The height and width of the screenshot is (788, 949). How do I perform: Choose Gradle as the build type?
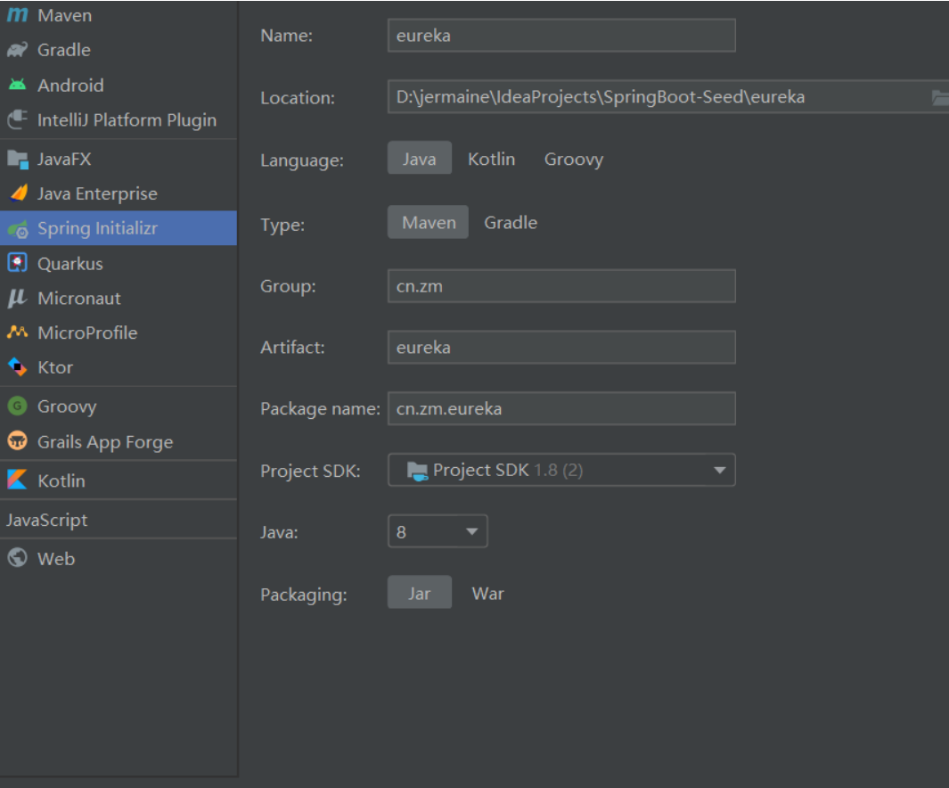pos(511,222)
